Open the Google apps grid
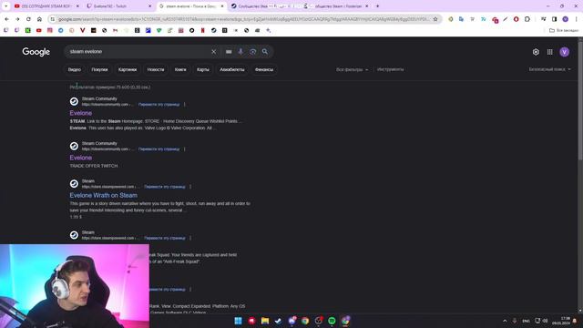The height and width of the screenshot is (328, 583). [x=550, y=52]
